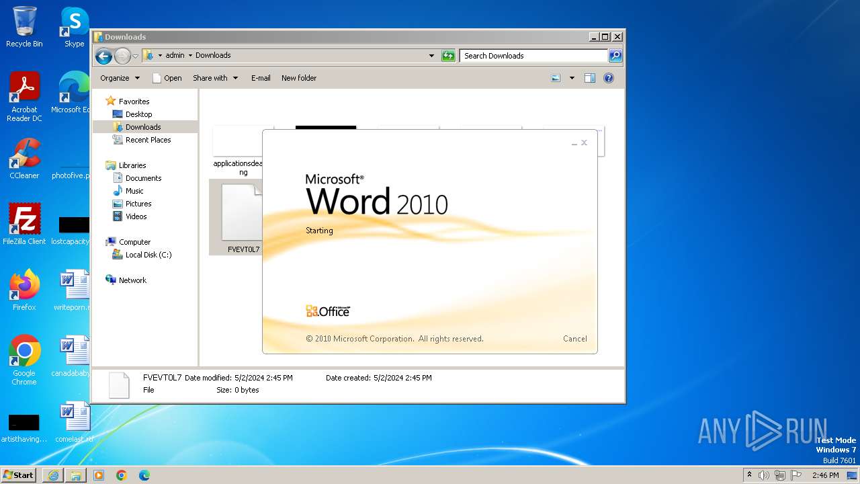The height and width of the screenshot is (484, 860).
Task: Select Network in the navigation pane
Action: click(132, 280)
